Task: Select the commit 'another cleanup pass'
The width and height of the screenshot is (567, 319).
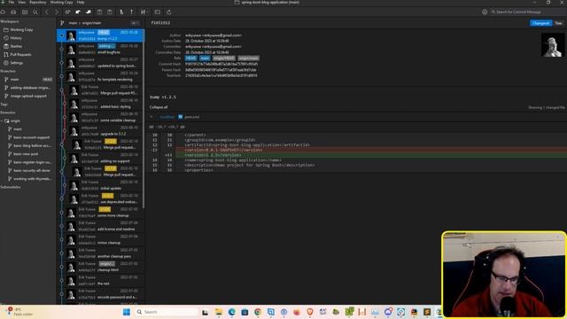Action: pos(100,253)
